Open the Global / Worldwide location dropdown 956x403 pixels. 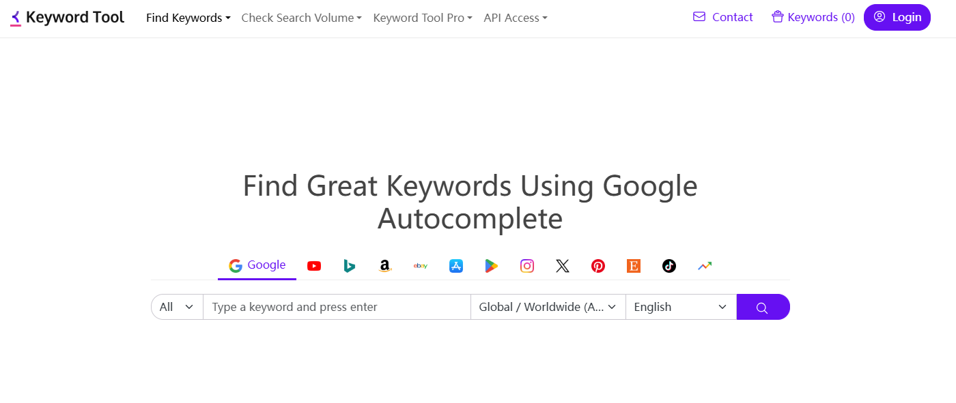click(548, 307)
